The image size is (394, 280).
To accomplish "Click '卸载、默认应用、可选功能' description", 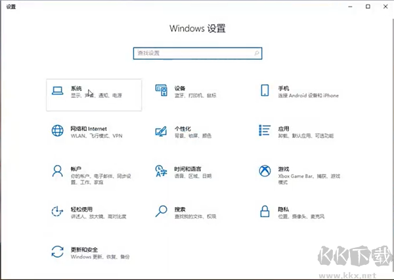I will coord(306,136).
